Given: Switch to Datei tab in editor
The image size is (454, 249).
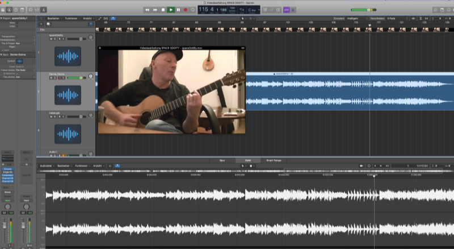Looking at the screenshot, I should [248, 160].
